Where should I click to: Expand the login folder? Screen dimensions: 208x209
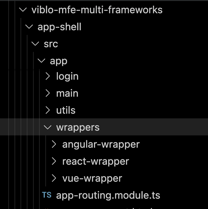[x=47, y=76]
